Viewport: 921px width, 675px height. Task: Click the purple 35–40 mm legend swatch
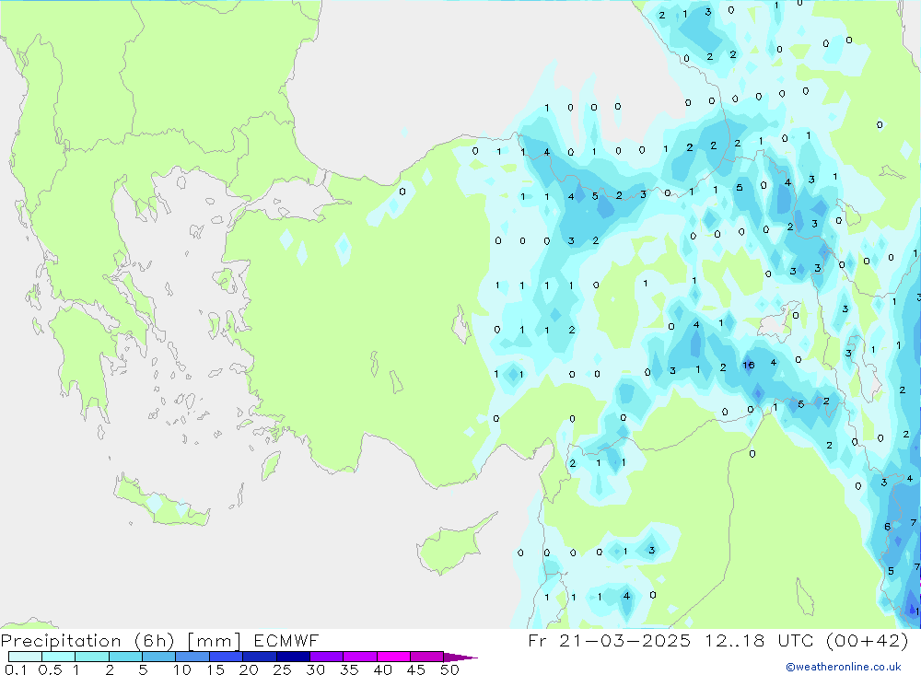coord(360,657)
